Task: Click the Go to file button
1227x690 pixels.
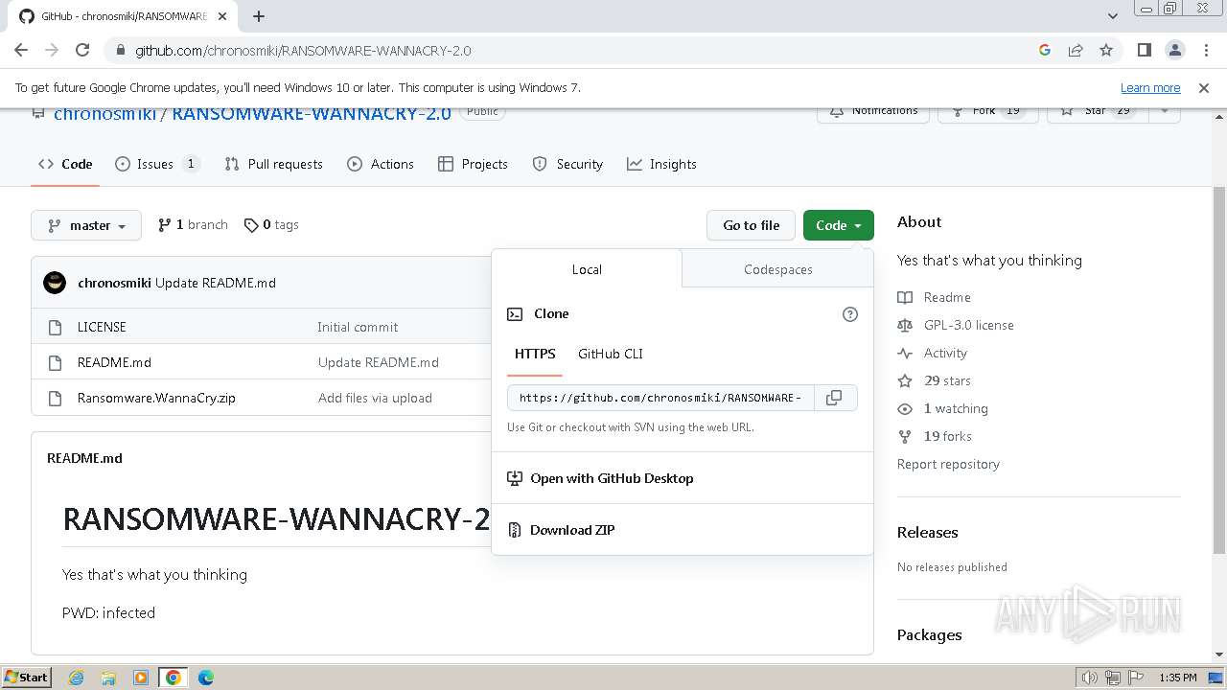Action: click(x=752, y=225)
